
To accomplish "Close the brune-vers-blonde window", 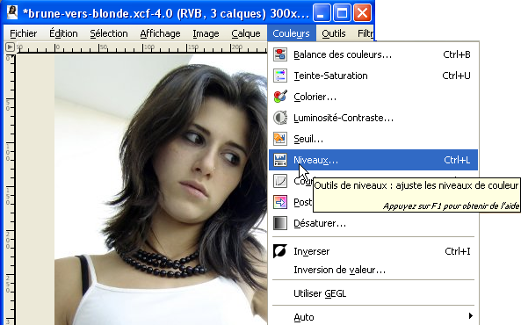I will point(362,13).
